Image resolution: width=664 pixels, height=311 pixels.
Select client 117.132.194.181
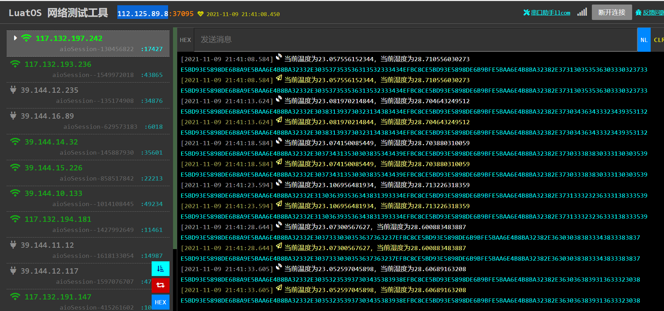click(x=88, y=224)
